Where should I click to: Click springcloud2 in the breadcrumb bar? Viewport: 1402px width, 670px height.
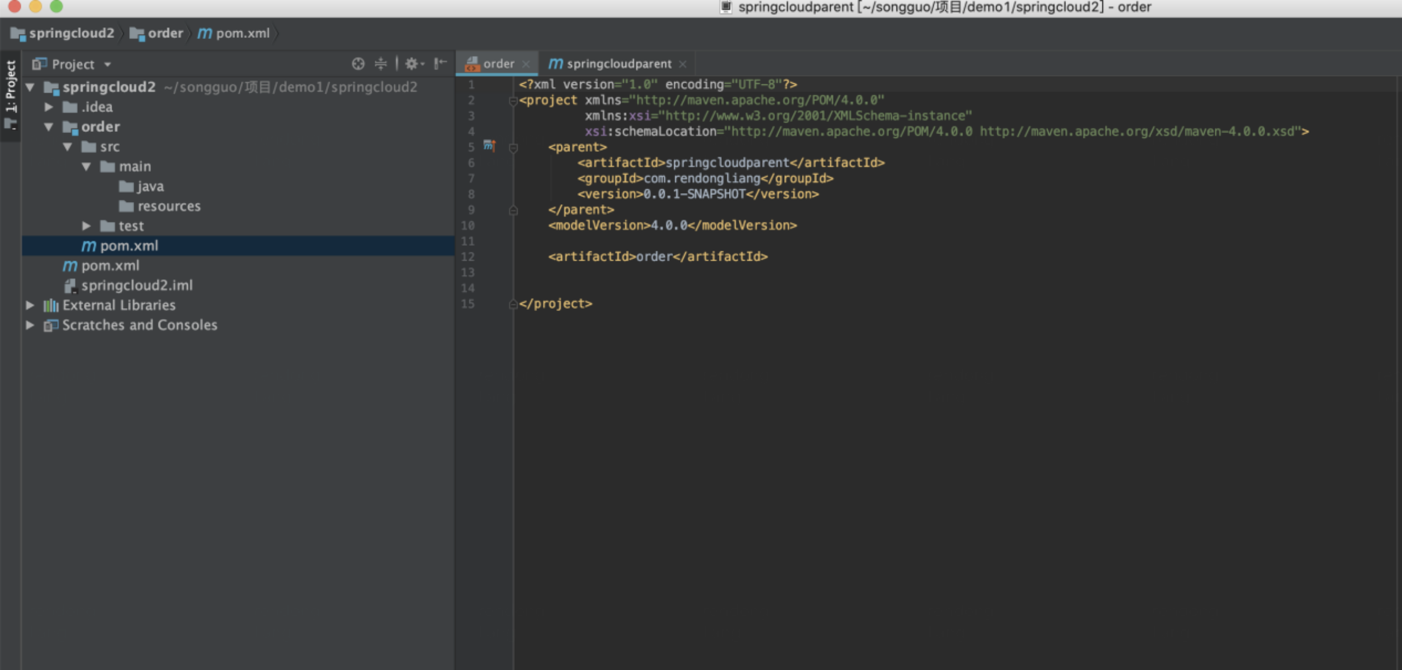pyautogui.click(x=63, y=33)
